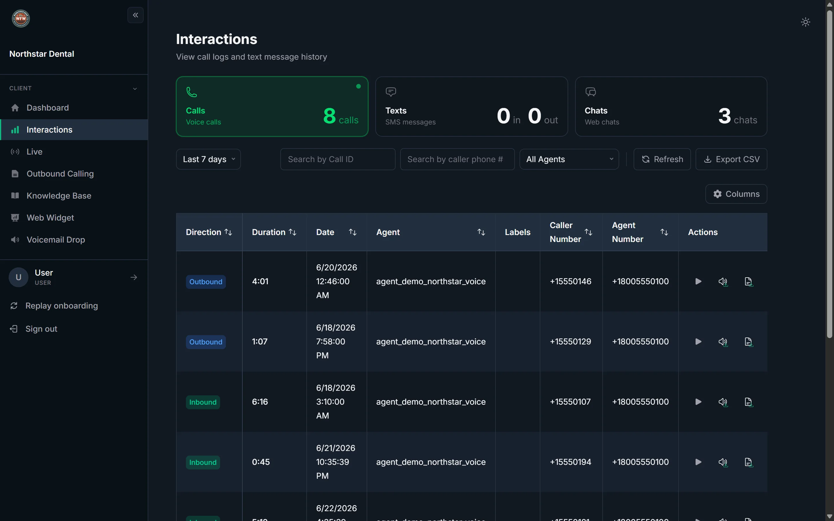Screen dimensions: 834x521
Task: Play the call from +15550129
Action: (x=698, y=342)
